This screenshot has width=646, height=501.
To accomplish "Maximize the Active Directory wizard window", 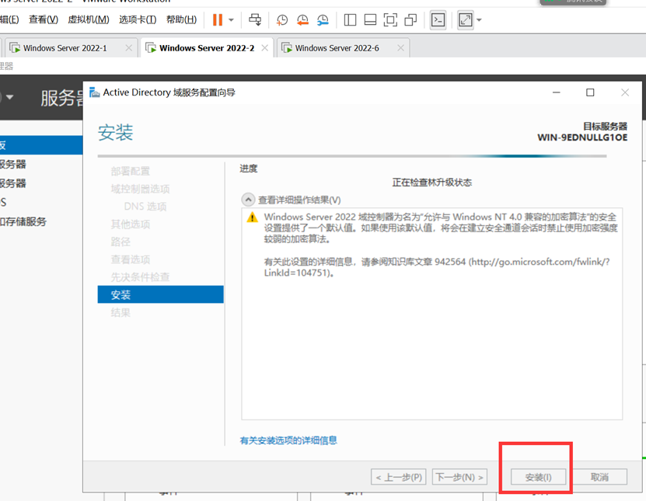I will [590, 92].
